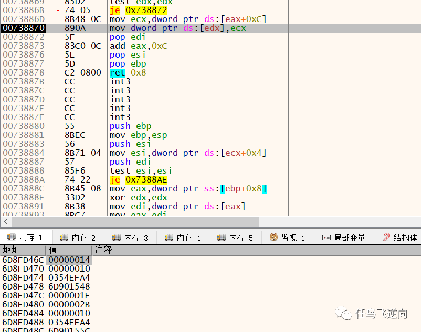This screenshot has height=332, width=421.
Task: Click the [x=] icon on 局部变量 tab
Action: pos(326,238)
